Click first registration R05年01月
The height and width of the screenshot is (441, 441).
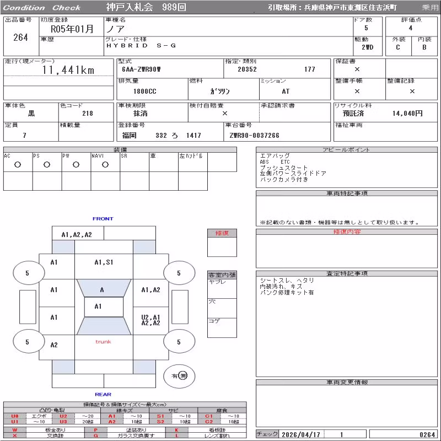(72, 29)
